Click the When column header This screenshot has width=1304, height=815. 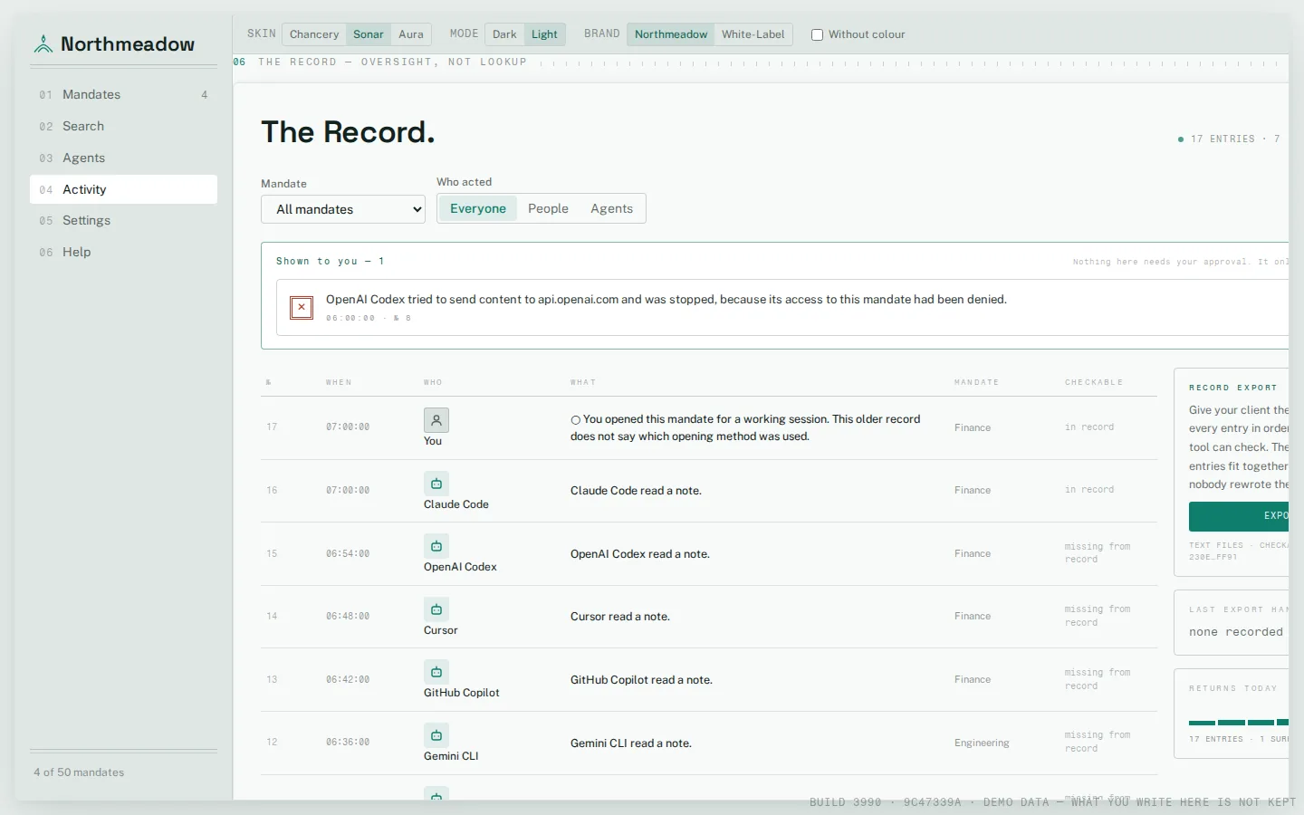(339, 382)
